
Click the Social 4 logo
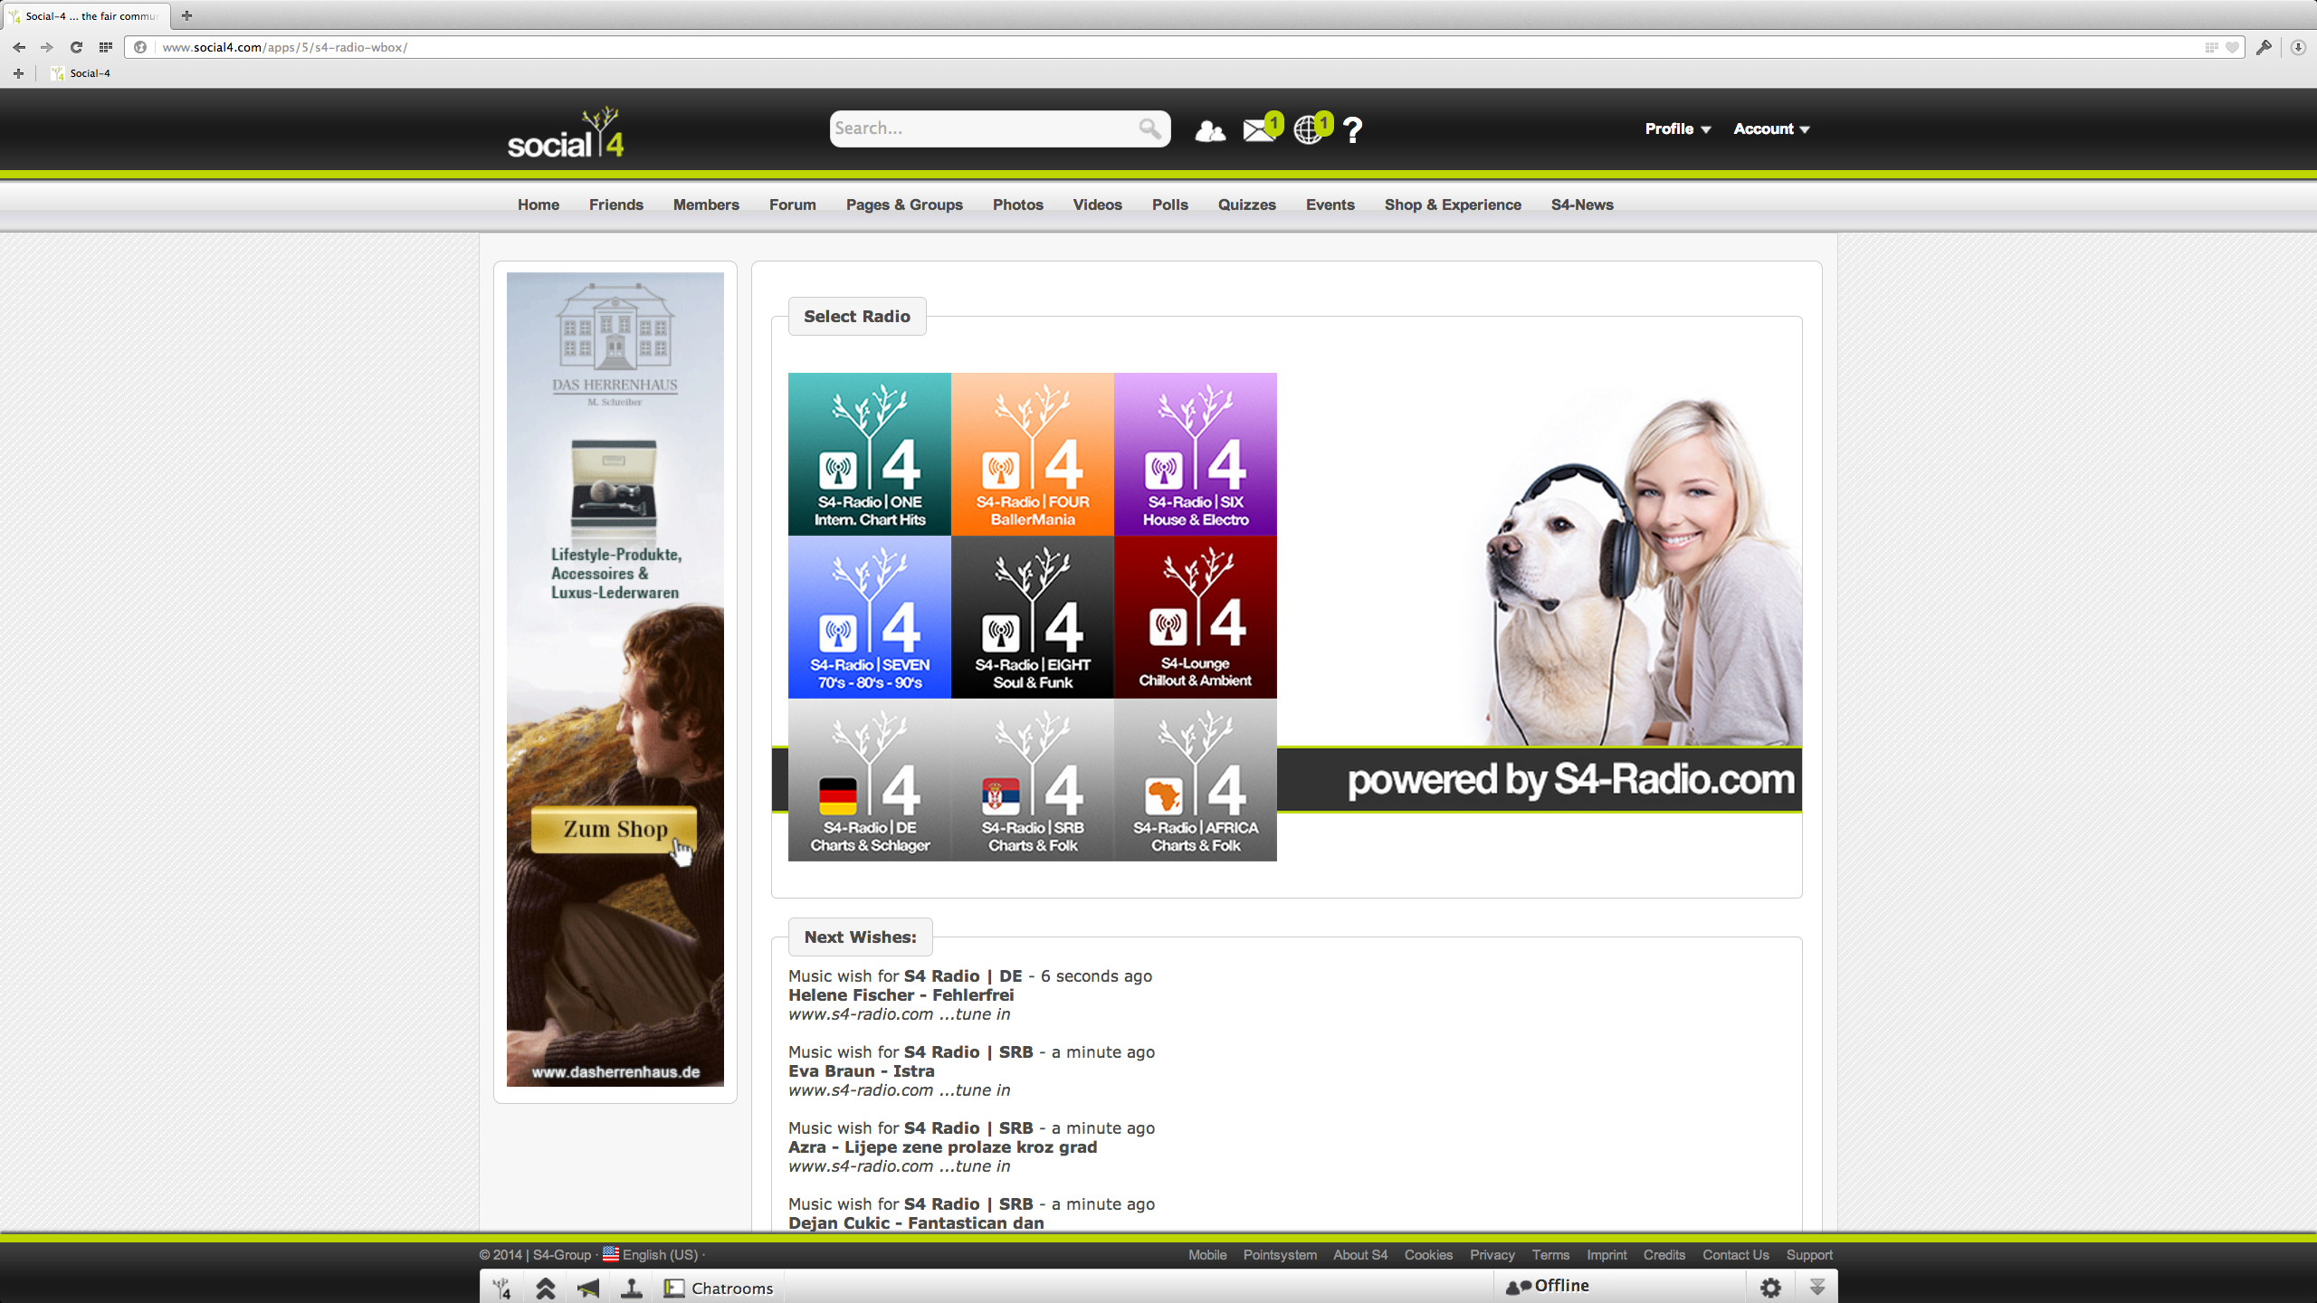click(566, 133)
